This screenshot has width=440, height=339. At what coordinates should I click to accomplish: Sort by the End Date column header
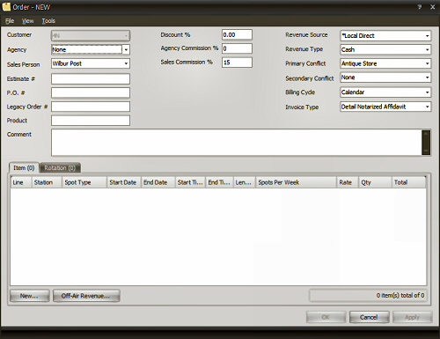[158, 182]
